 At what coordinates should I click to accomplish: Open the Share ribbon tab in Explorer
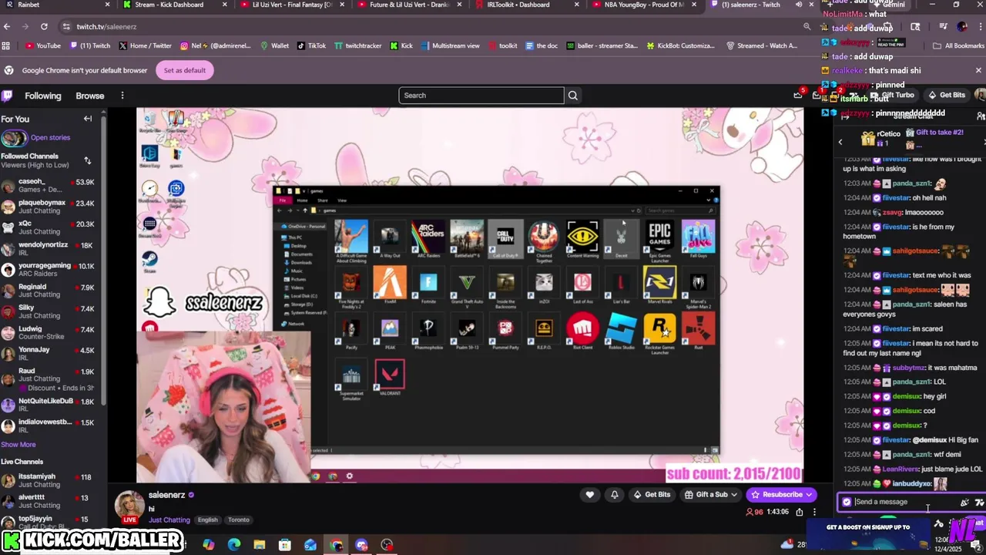(x=322, y=200)
